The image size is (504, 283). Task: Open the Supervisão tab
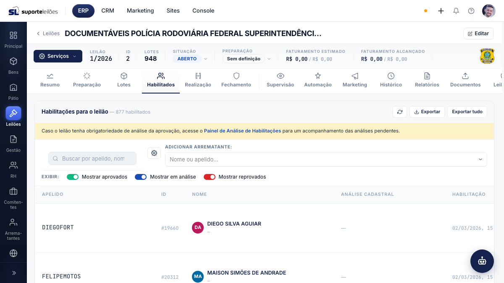pos(281,80)
